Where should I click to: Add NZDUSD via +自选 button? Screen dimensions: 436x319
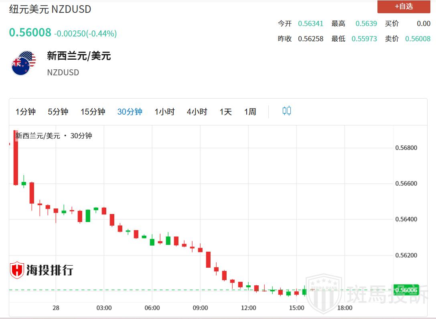pyautogui.click(x=404, y=6)
